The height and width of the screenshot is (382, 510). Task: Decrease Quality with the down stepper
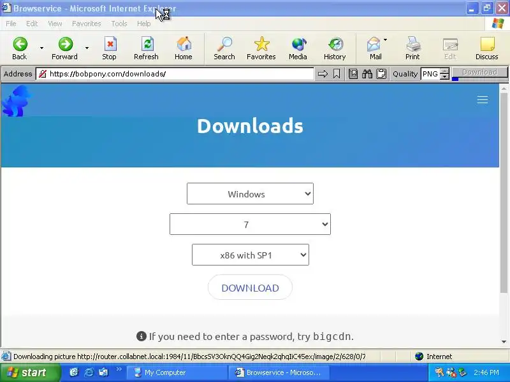click(444, 77)
